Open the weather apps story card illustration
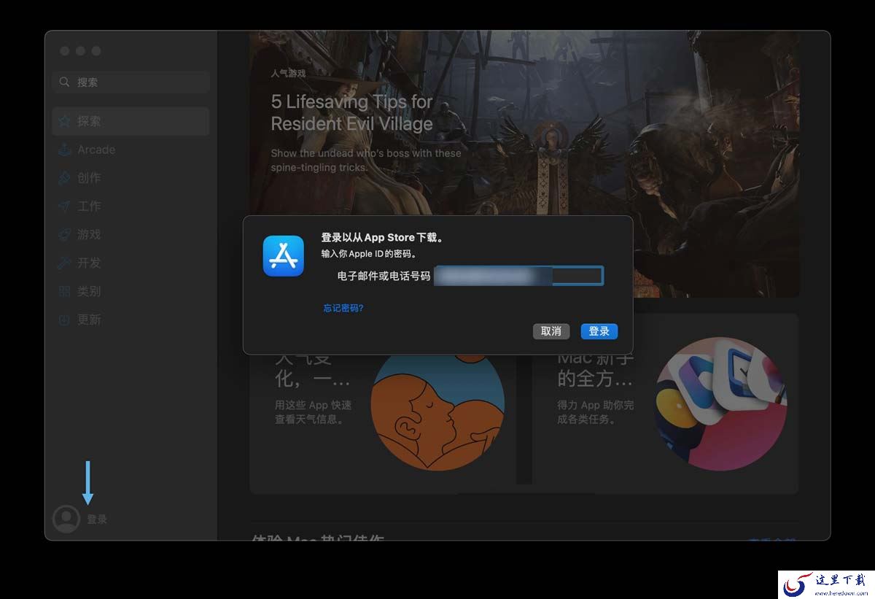875x599 pixels. pyautogui.click(x=437, y=412)
